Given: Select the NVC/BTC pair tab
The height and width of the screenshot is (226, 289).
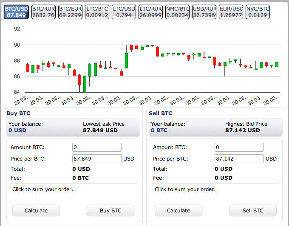Looking at the screenshot, I should (x=258, y=12).
